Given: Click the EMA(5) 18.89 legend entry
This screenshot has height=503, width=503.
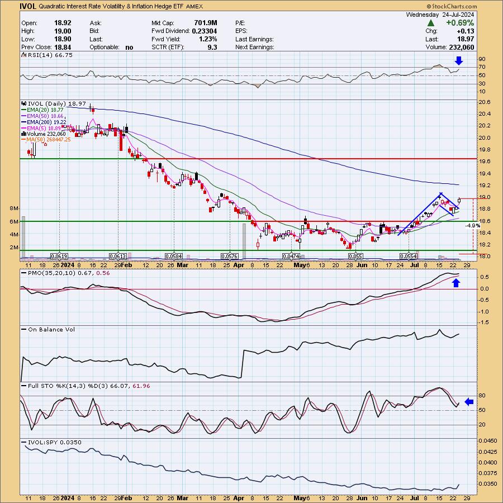Looking at the screenshot, I should click(41, 128).
